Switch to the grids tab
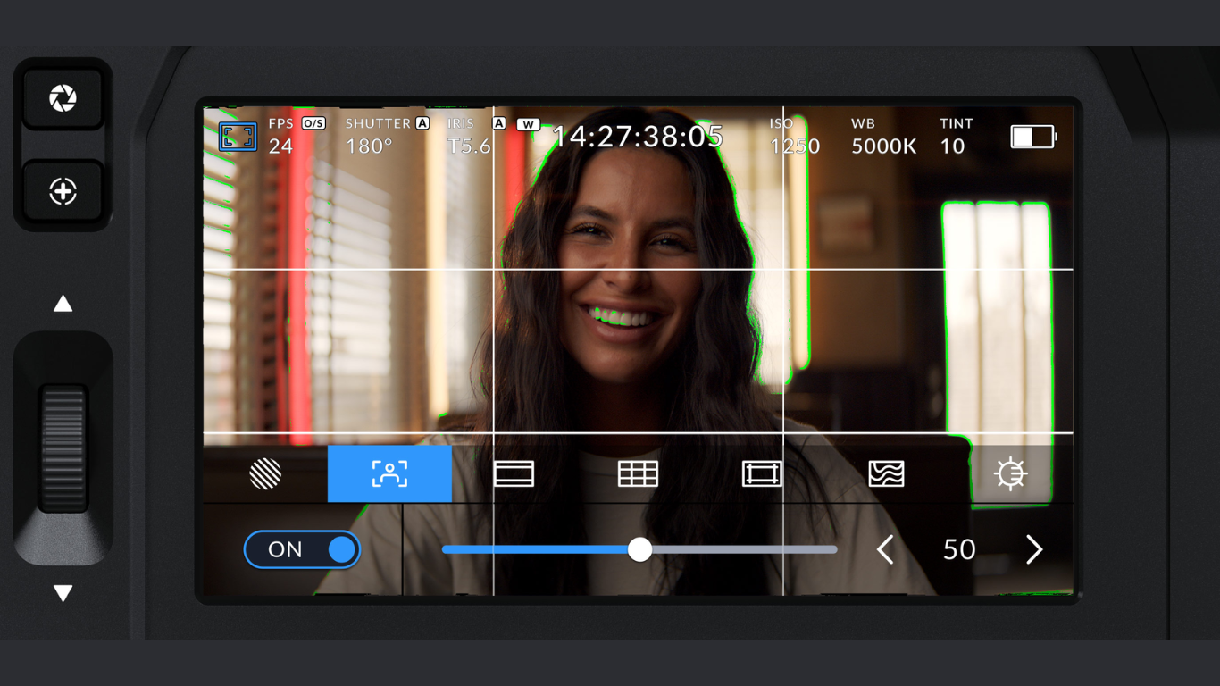This screenshot has height=686, width=1220. tap(638, 474)
